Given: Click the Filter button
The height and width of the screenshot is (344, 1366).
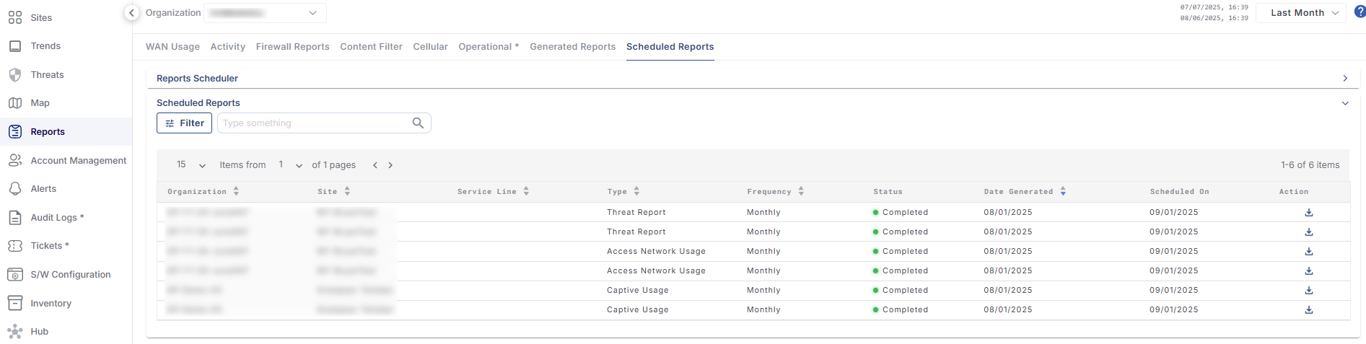Looking at the screenshot, I should point(184,123).
